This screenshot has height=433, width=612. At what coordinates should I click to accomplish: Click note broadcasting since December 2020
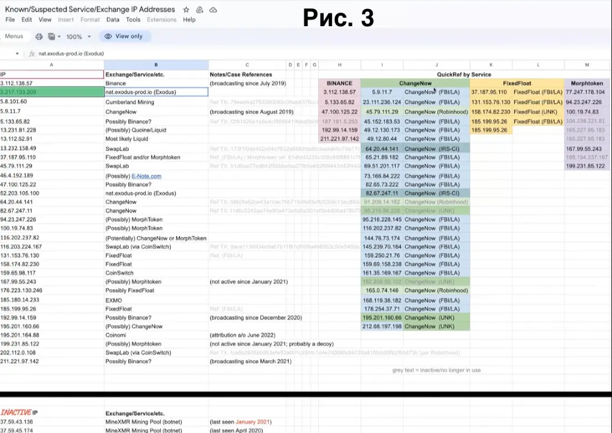[255, 318]
